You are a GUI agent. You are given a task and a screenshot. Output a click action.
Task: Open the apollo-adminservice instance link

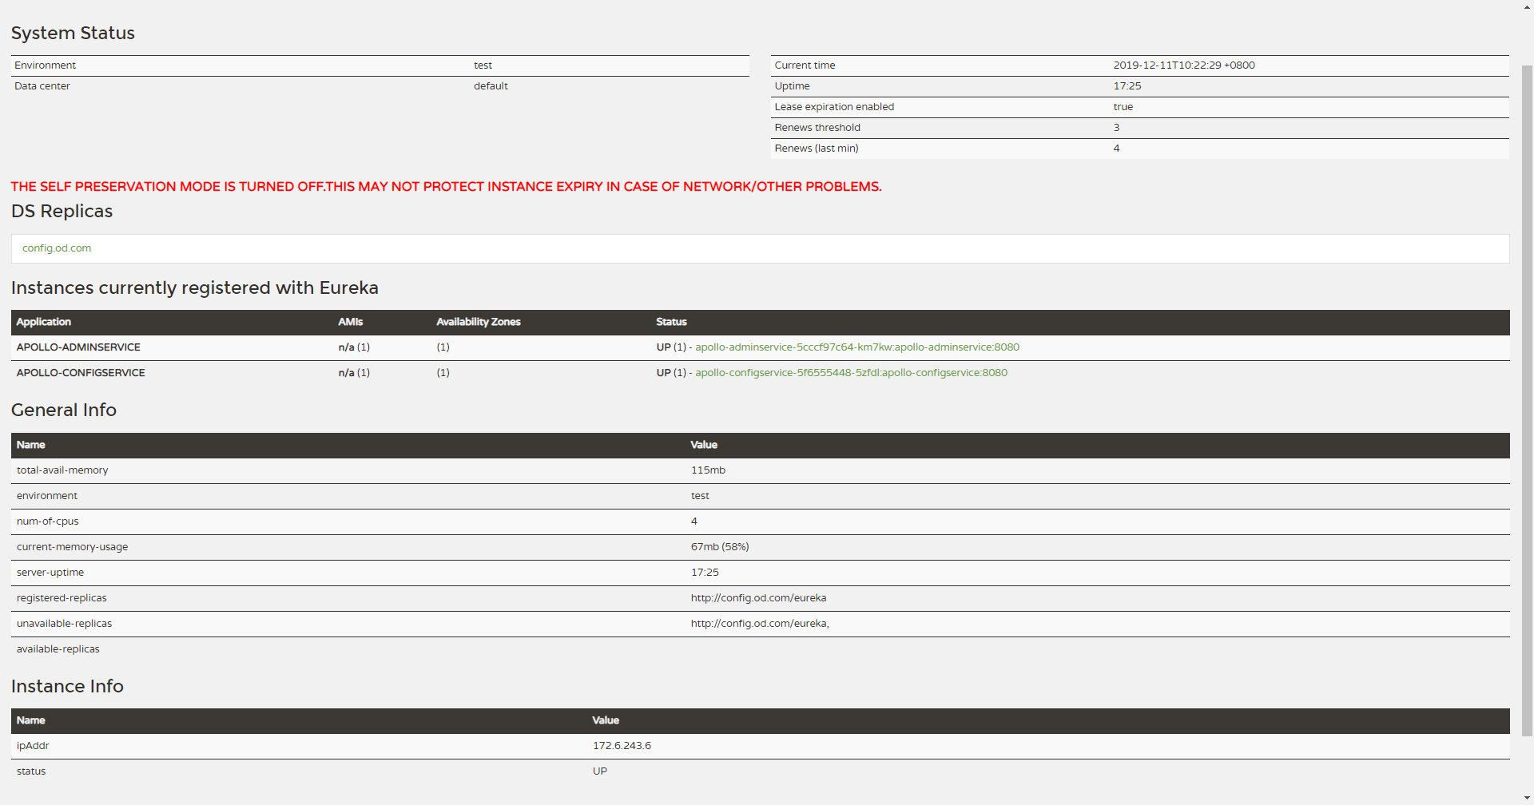pos(857,347)
